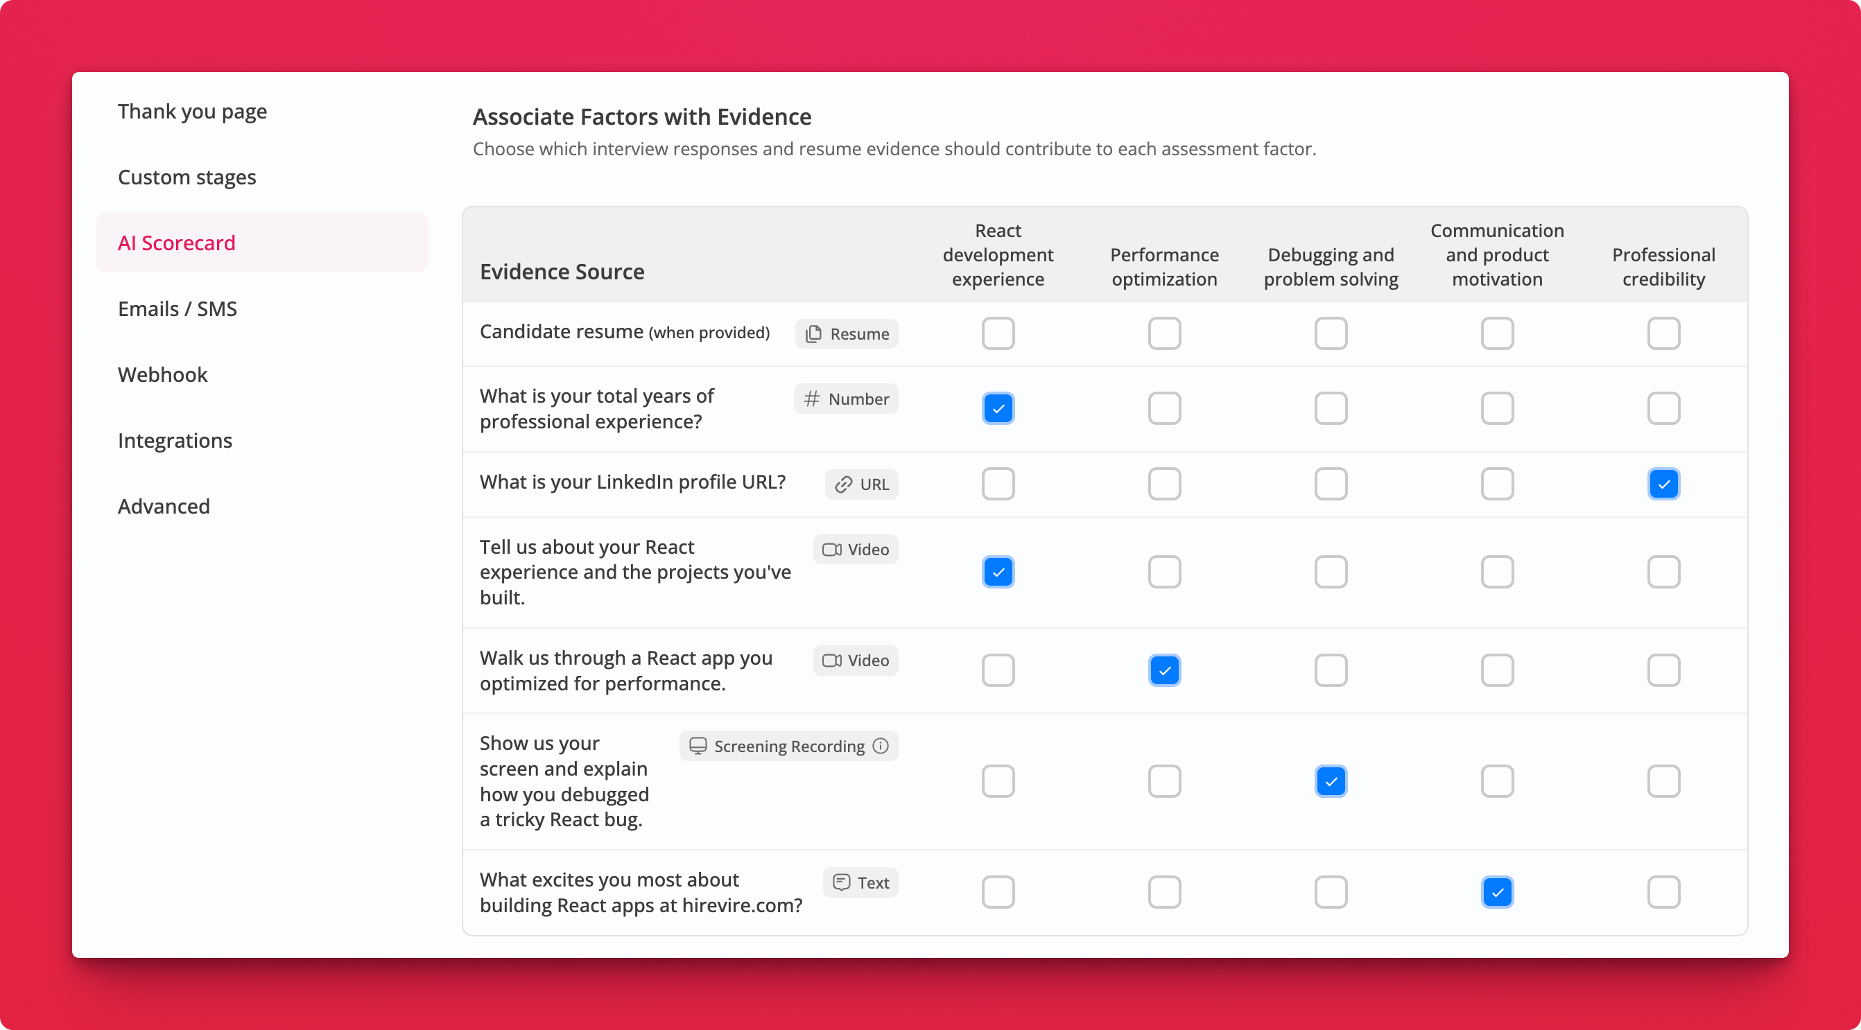The width and height of the screenshot is (1861, 1030).
Task: Check Candidate resume for Professional credibility
Action: point(1663,333)
